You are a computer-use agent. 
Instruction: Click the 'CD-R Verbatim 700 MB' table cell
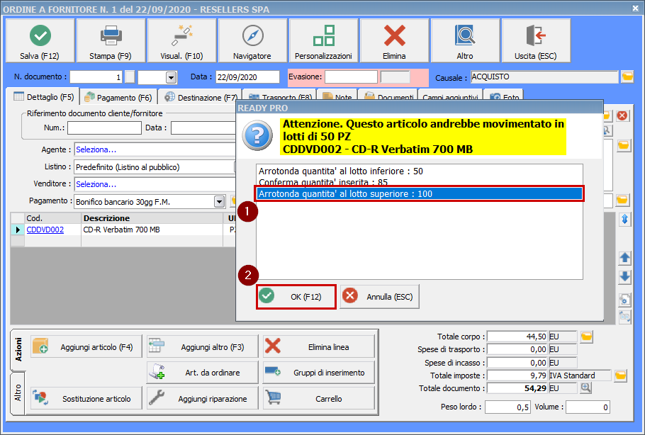(x=152, y=230)
